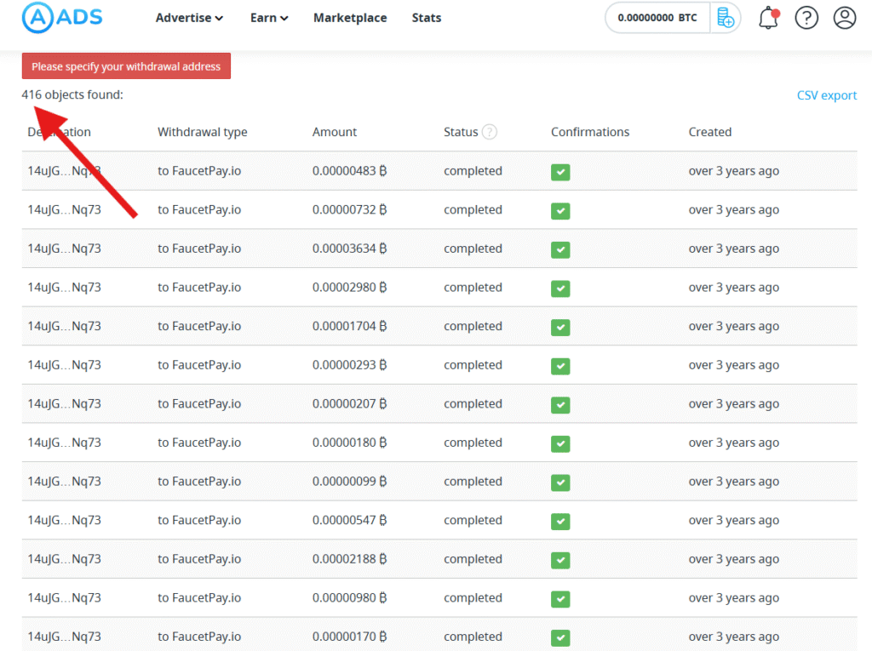Click 'over 3 years ago' in 0.00002188 row
872x651 pixels.
tap(733, 559)
